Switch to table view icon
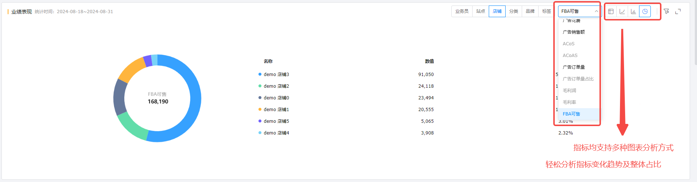Viewport: 697px width, 182px height. (x=611, y=11)
